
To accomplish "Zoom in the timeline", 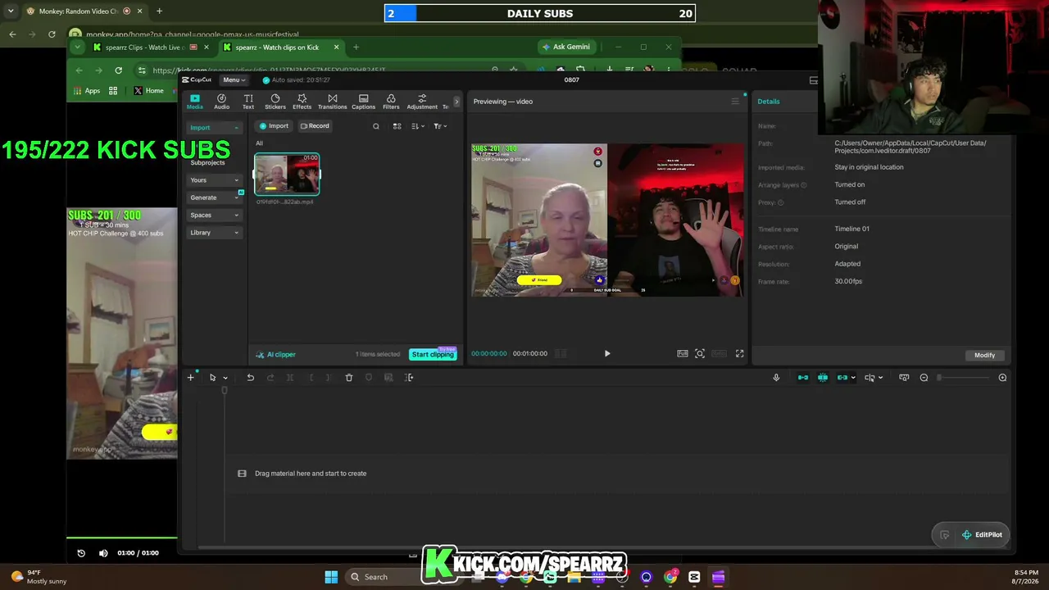I will point(1002,378).
